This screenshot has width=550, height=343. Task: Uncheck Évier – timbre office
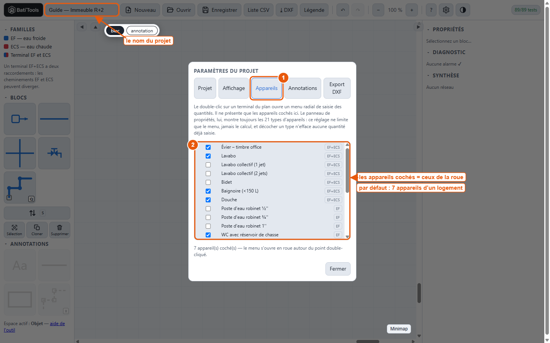(208, 147)
